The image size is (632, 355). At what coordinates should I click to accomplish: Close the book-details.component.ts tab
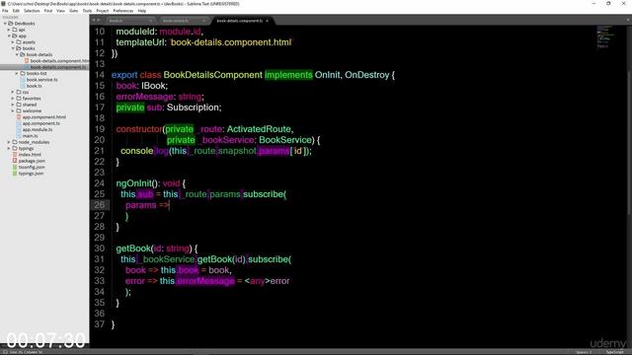(x=267, y=21)
